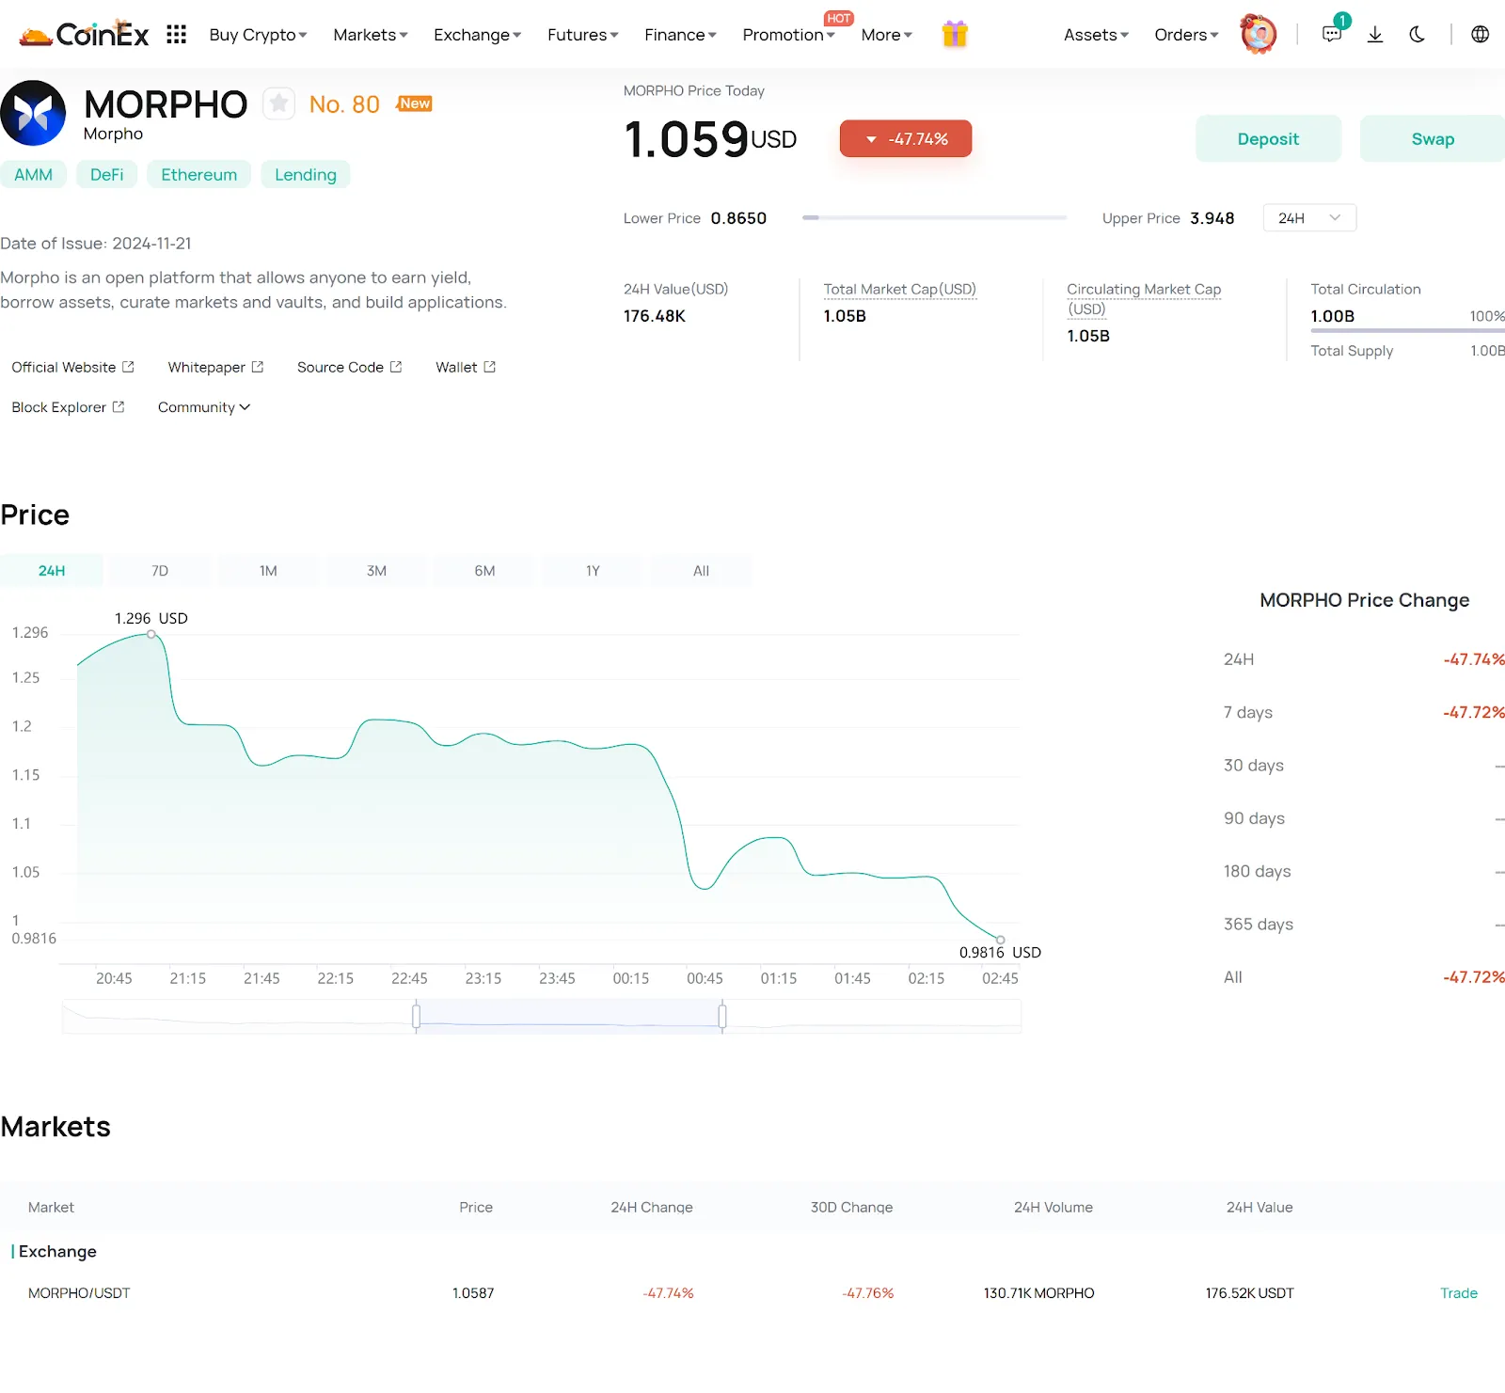Image resolution: width=1505 pixels, height=1393 pixels.
Task: Click the gift box rewards icon
Action: tap(955, 34)
